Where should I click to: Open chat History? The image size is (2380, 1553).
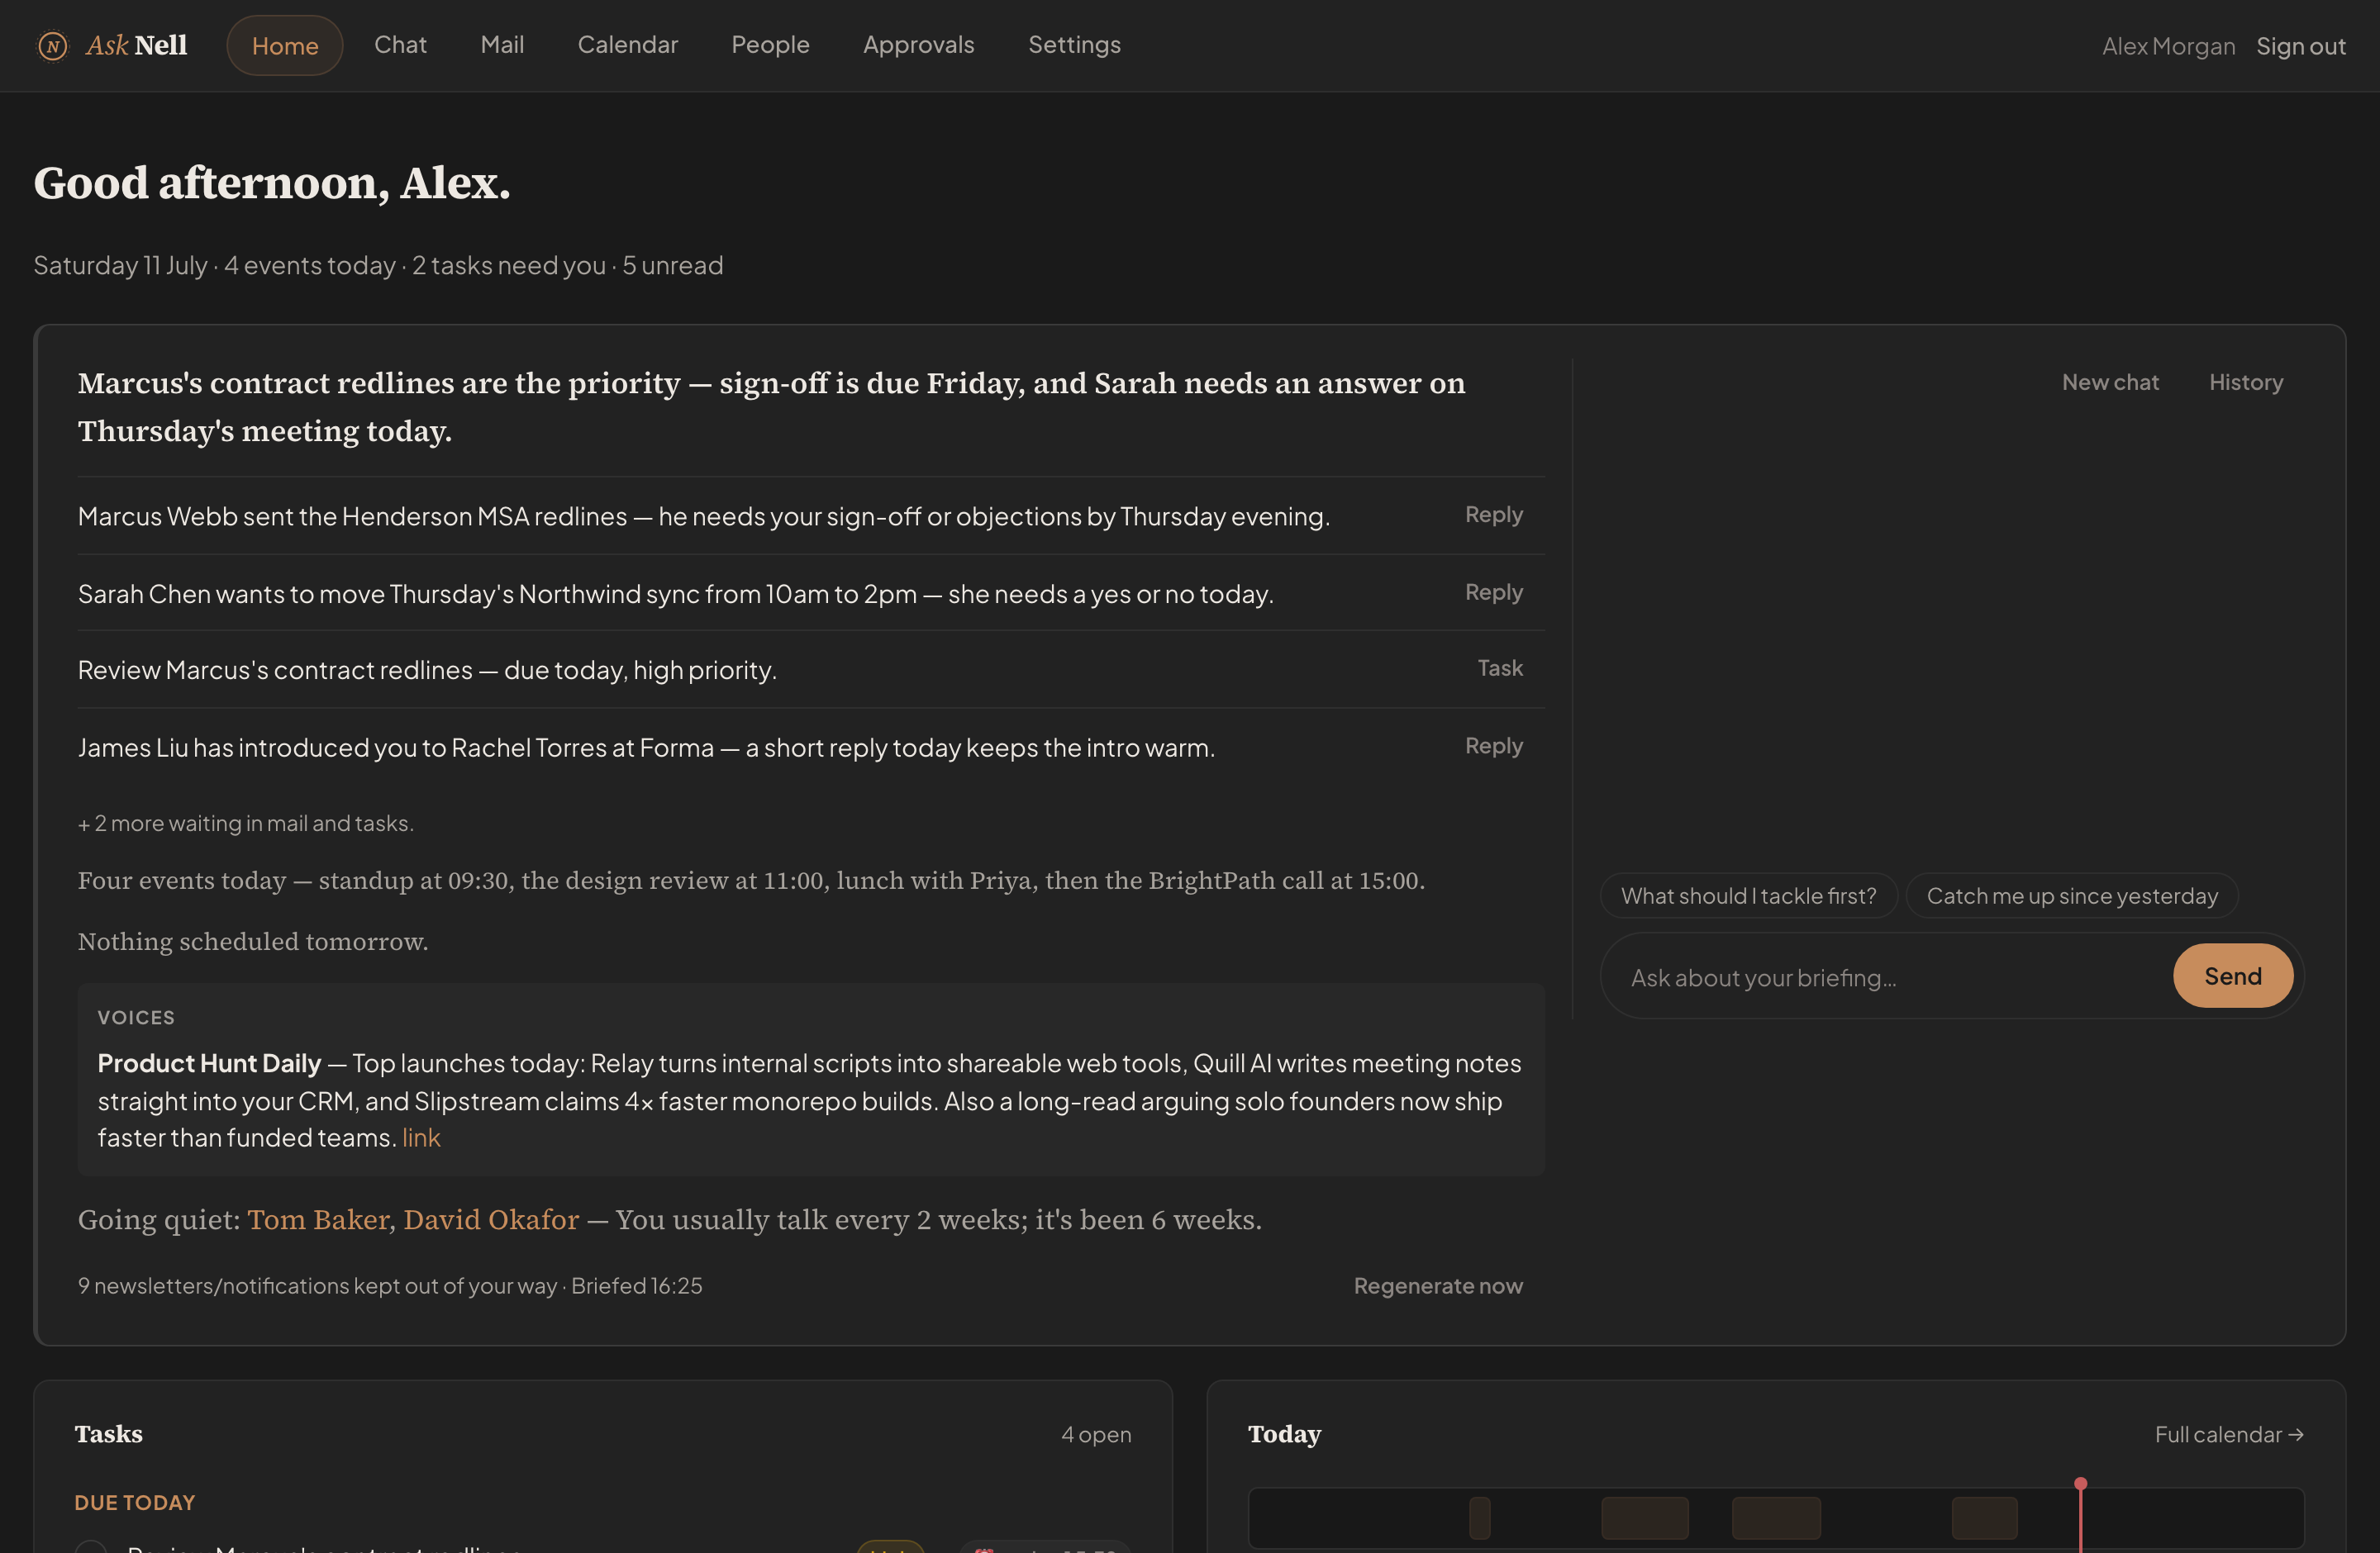2245,382
